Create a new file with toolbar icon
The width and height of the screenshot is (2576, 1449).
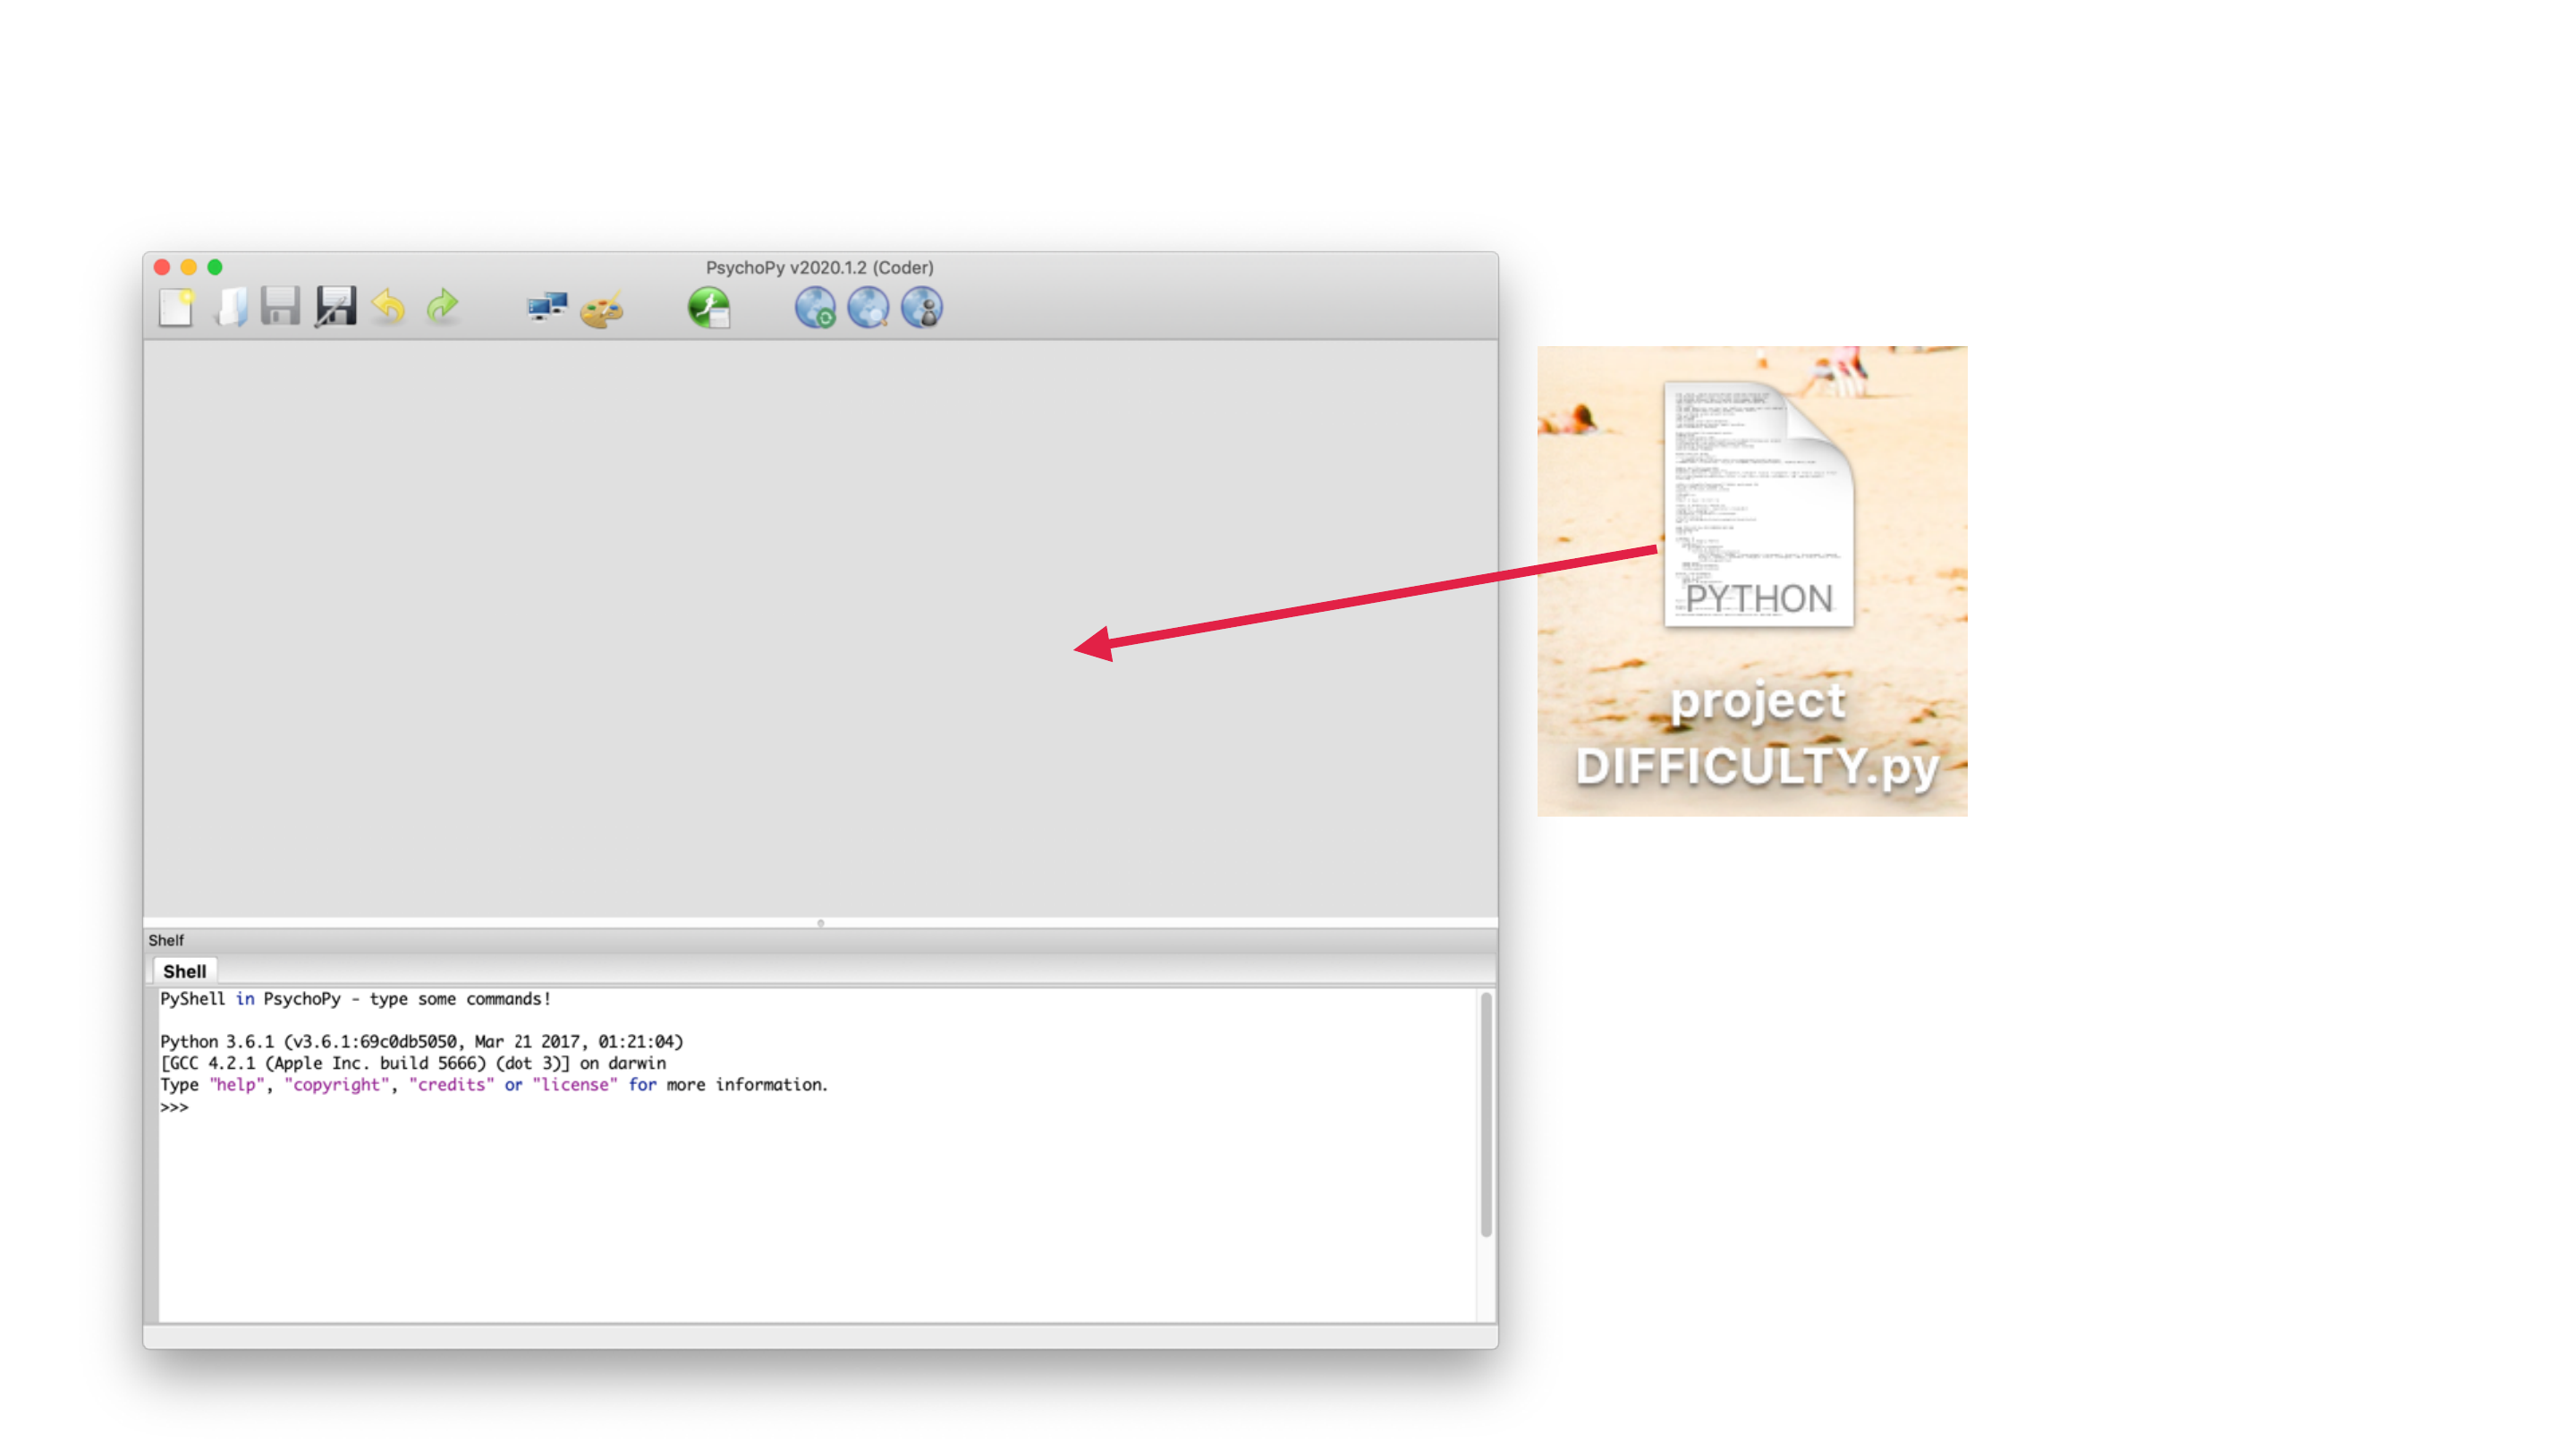coord(176,307)
